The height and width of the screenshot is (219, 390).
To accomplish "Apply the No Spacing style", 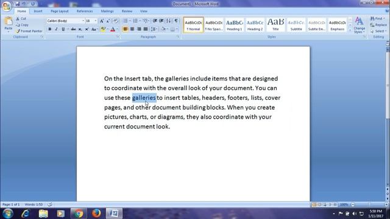I will [214, 25].
